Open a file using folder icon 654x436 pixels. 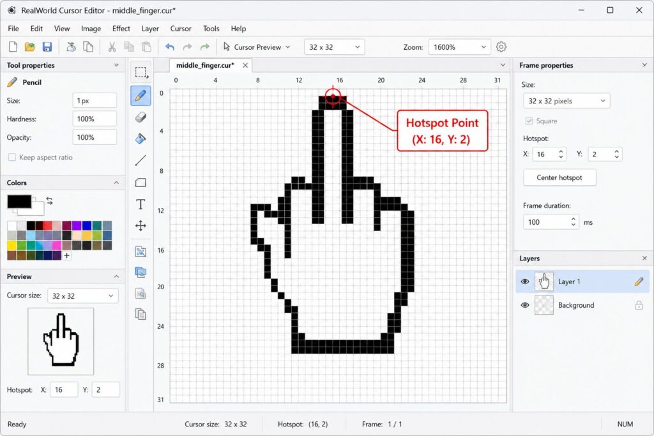(30, 47)
